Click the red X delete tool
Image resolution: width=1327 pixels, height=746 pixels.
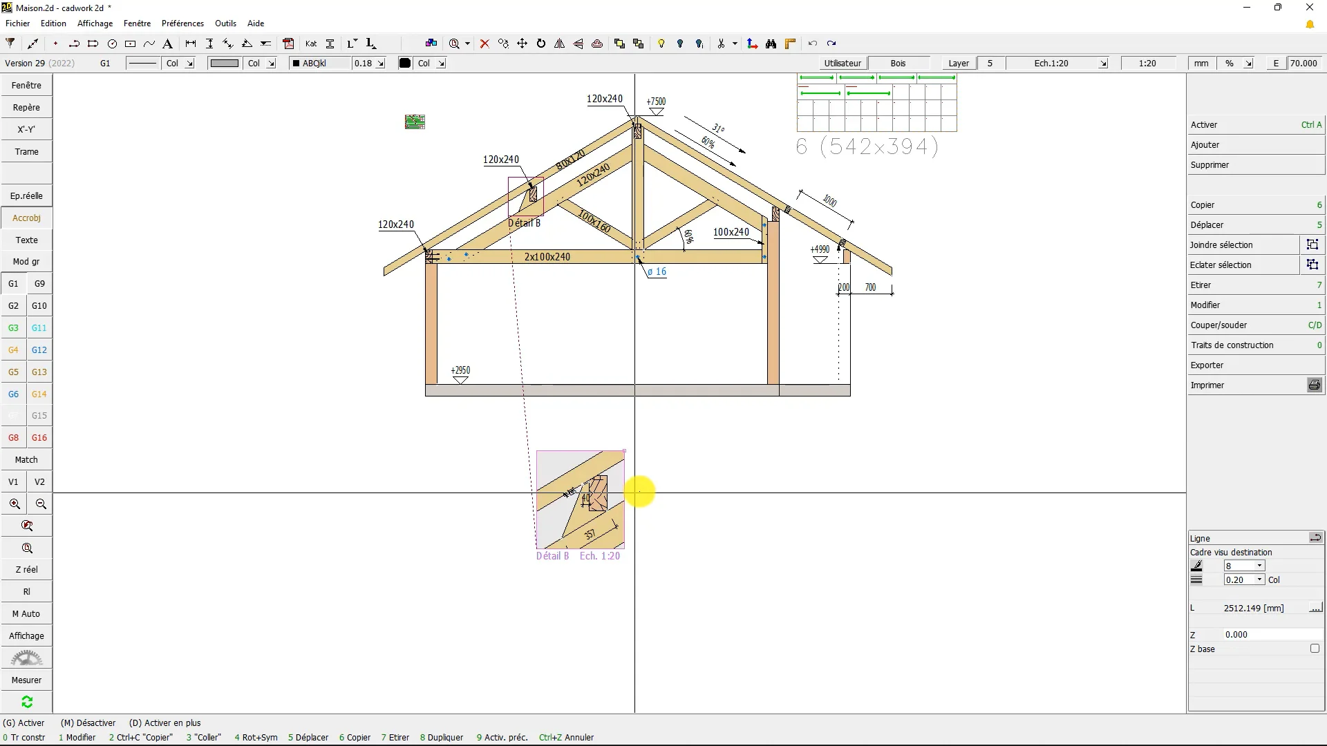point(484,44)
